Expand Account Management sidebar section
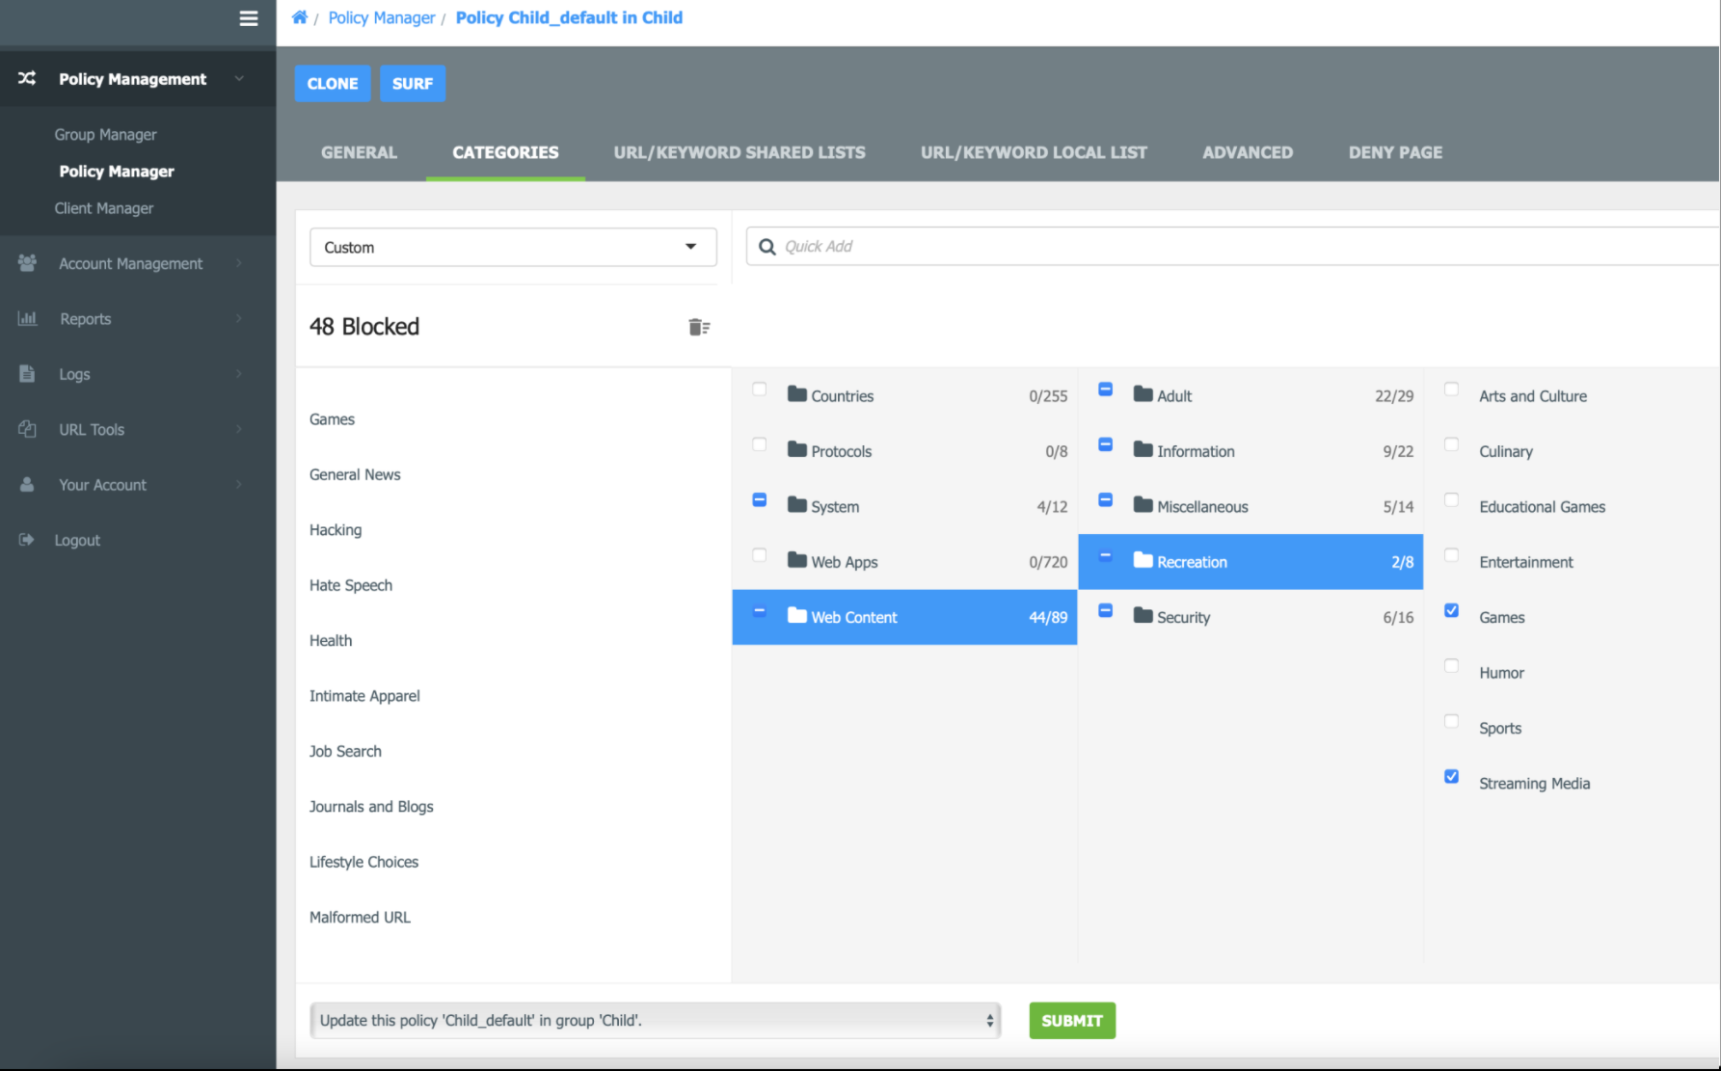 click(x=130, y=263)
